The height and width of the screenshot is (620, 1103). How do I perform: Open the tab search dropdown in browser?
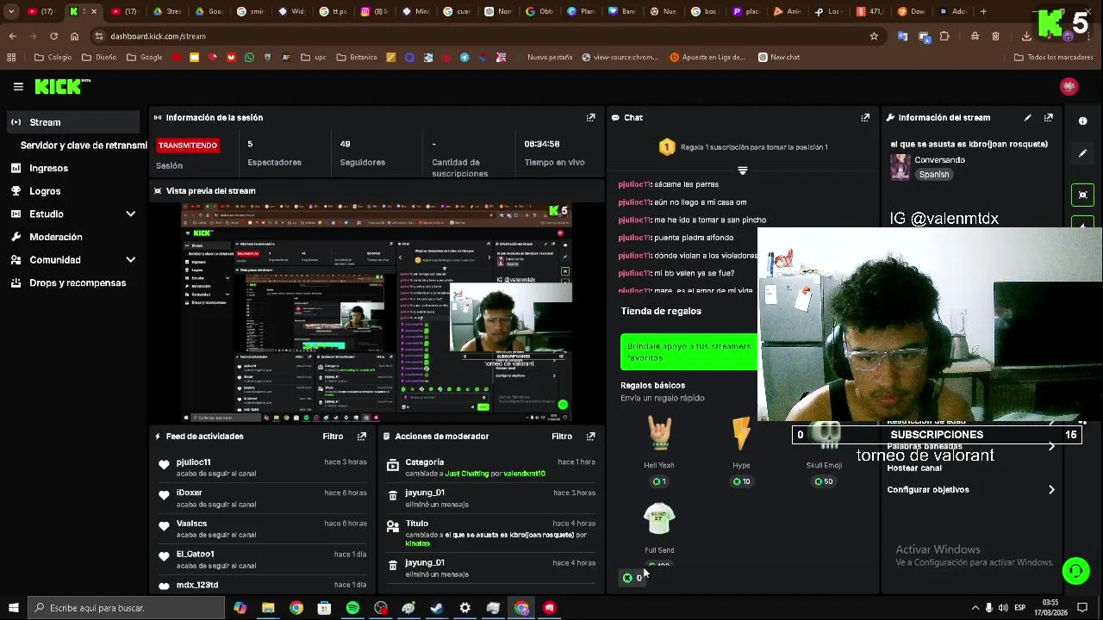[11, 12]
